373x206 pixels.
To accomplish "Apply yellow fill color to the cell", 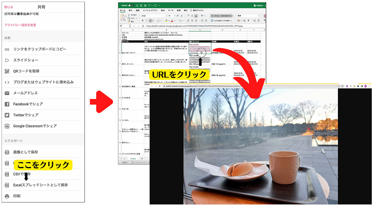I will click(166, 21).
